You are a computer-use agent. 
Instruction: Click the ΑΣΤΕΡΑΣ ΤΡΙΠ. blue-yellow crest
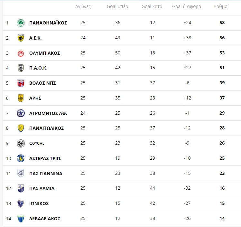21,158
